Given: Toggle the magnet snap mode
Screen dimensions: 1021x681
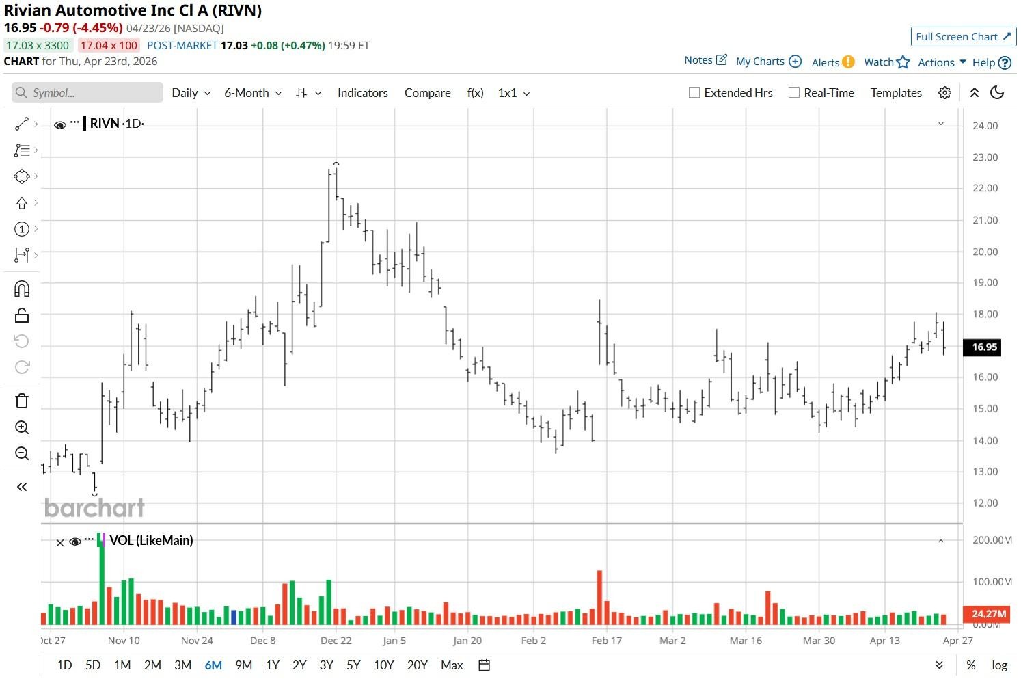Looking at the screenshot, I should 22,289.
